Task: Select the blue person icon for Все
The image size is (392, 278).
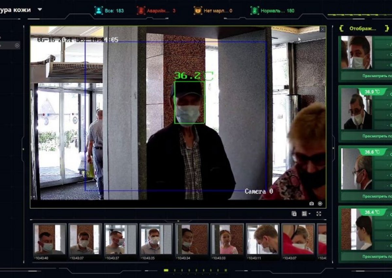Action: coord(99,10)
